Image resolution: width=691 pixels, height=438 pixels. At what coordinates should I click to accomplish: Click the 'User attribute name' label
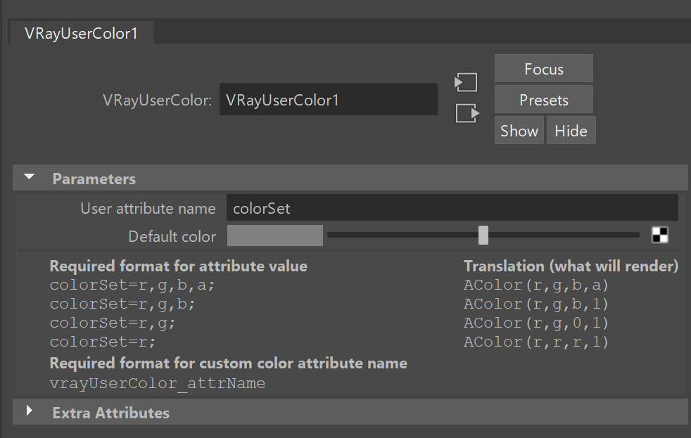pyautogui.click(x=148, y=208)
